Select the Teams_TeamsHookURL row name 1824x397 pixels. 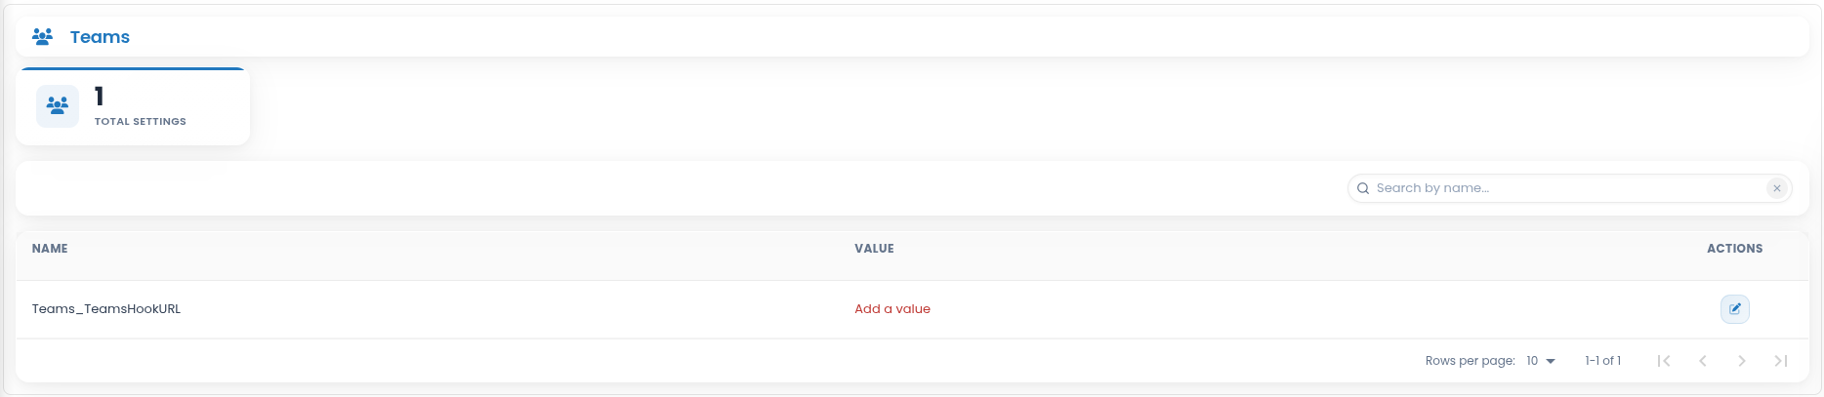[x=106, y=309]
